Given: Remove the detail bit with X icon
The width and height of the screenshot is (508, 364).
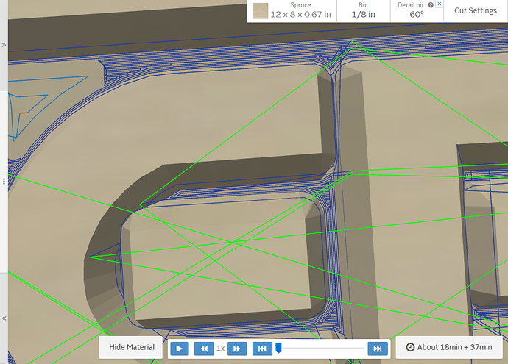Looking at the screenshot, I should point(439,4).
